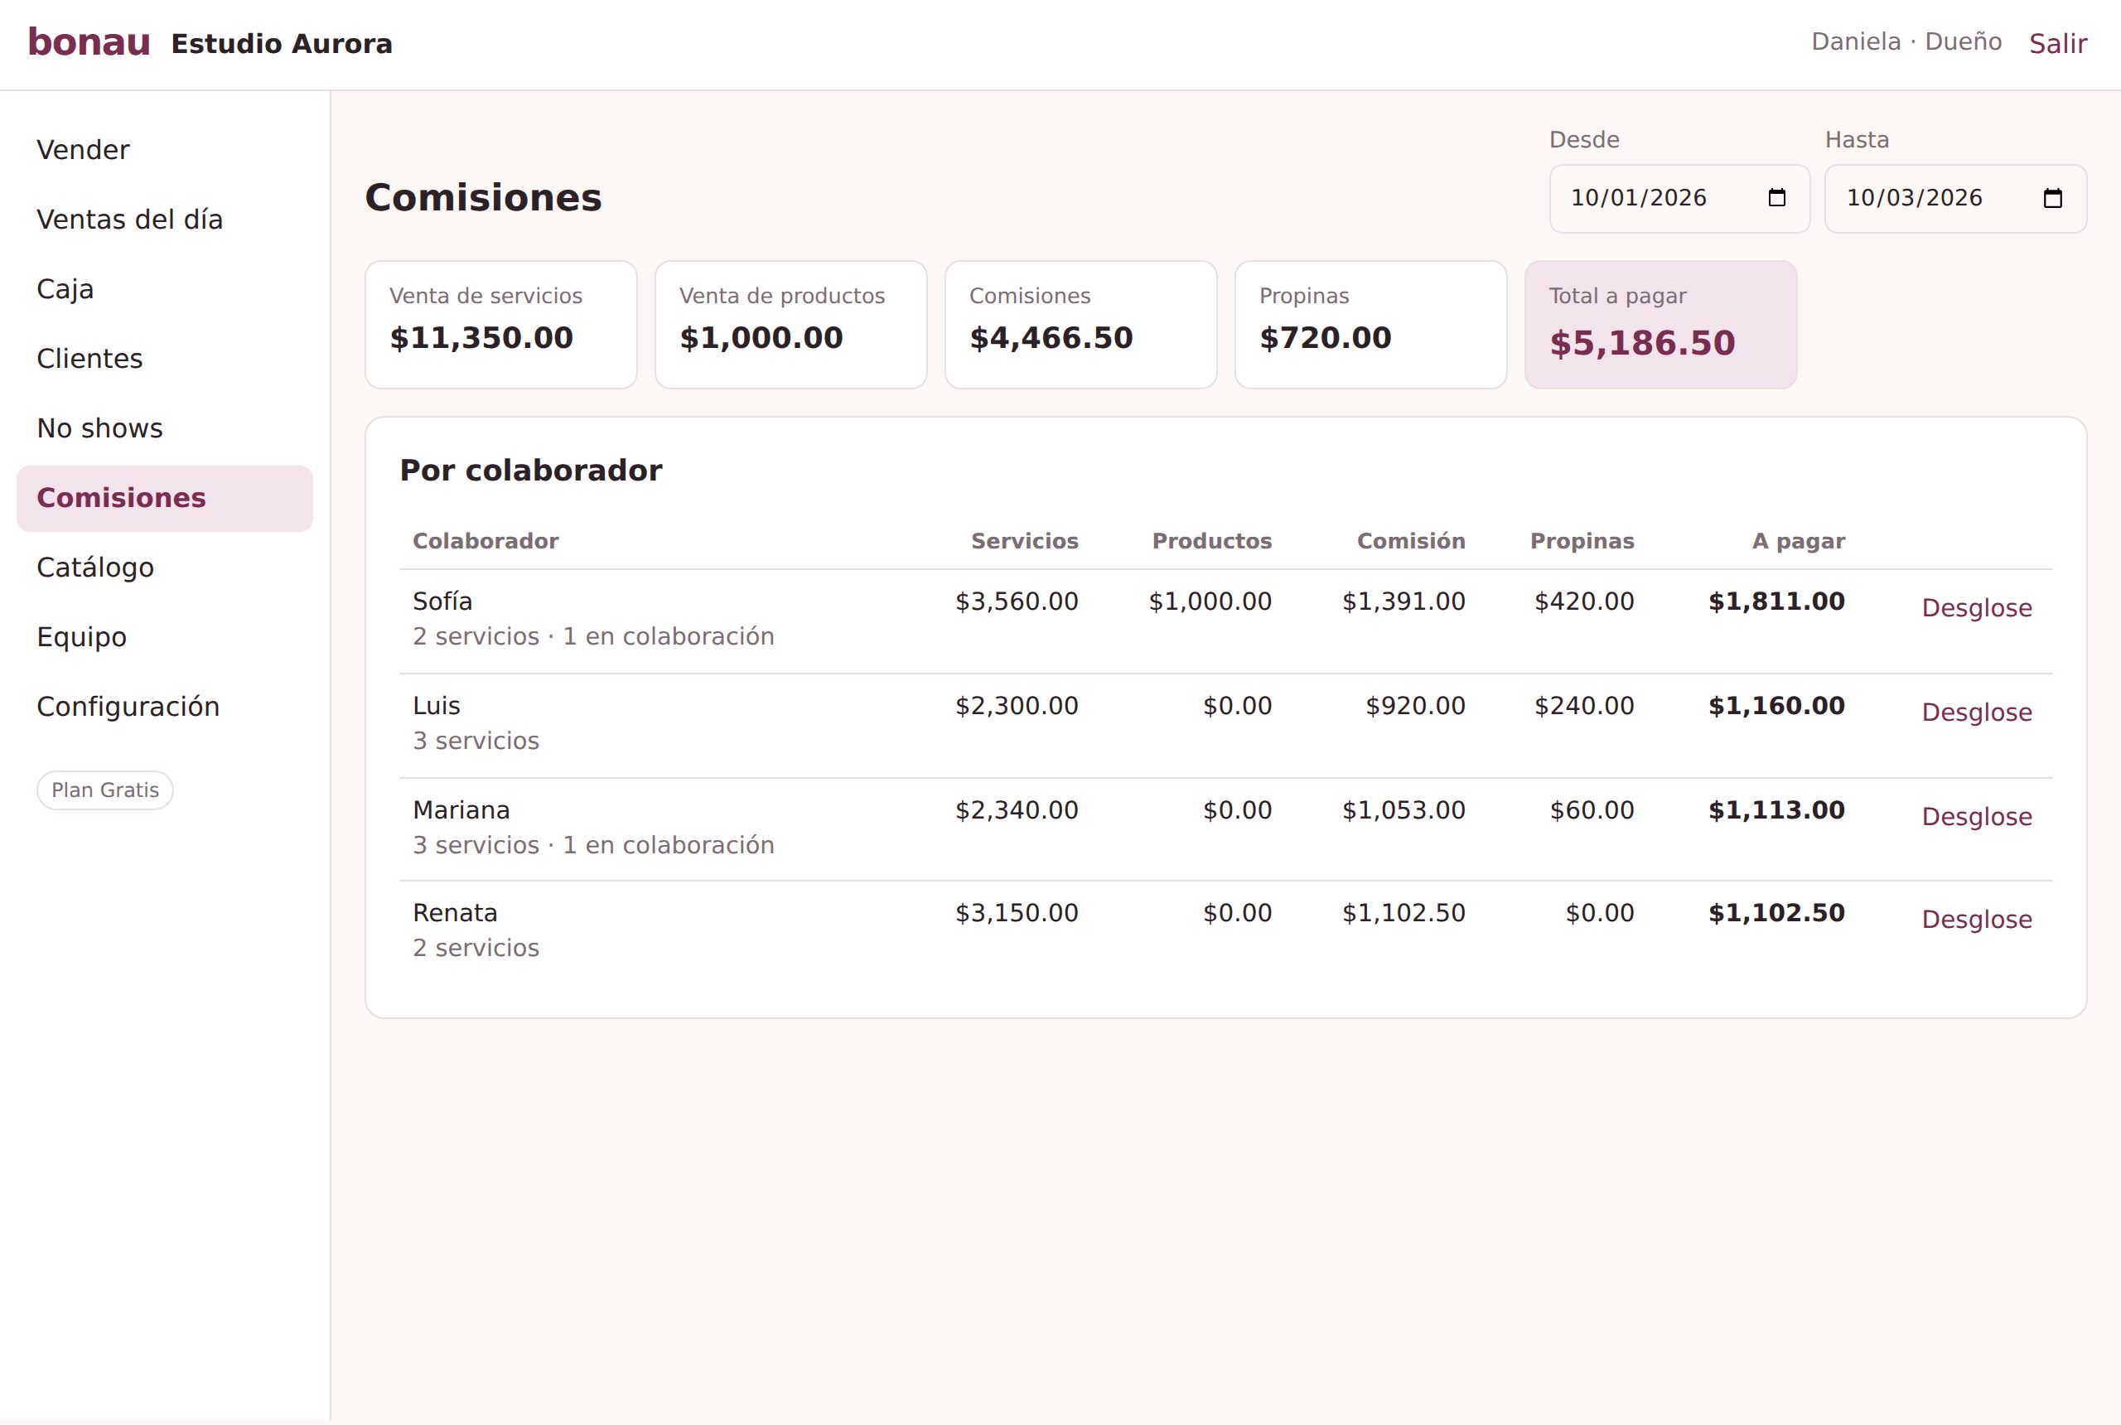
Task: Navigate to Clientes
Action: (165, 359)
